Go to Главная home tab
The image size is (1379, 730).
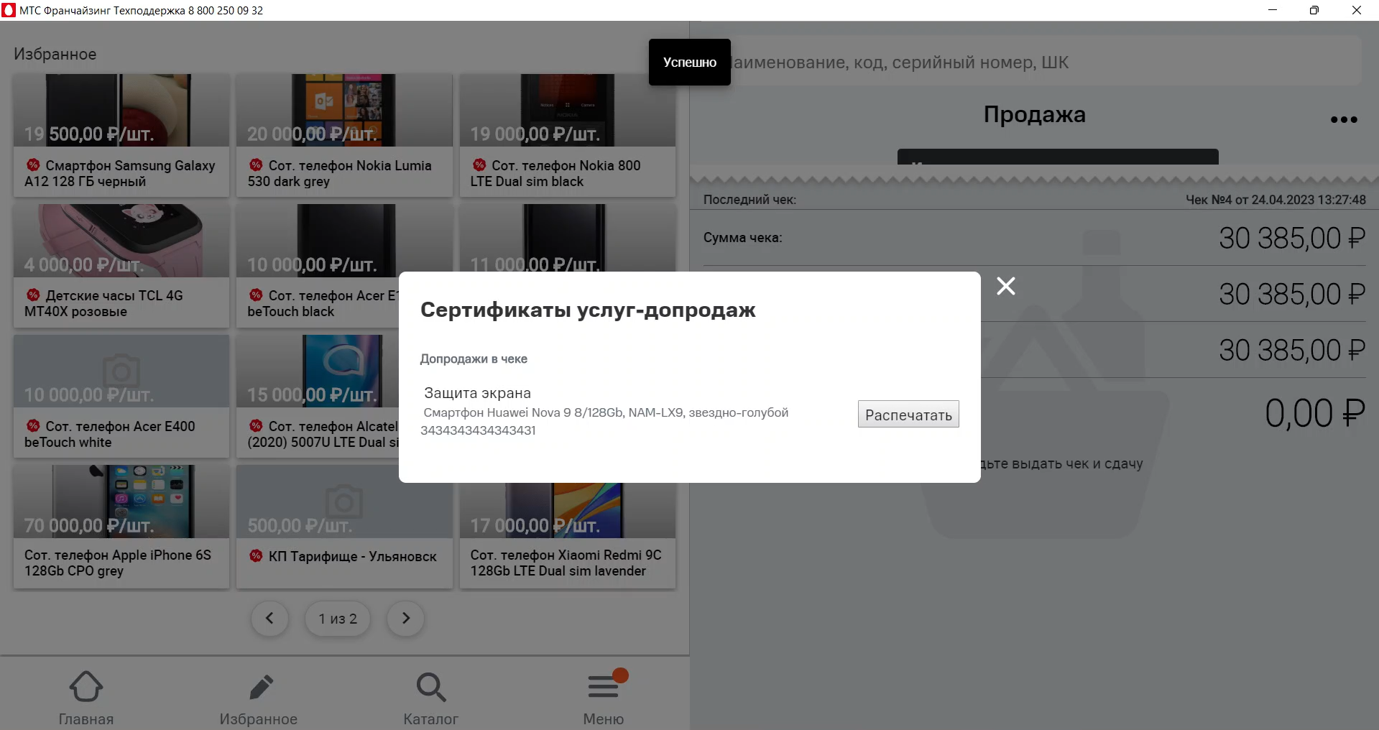pos(86,698)
